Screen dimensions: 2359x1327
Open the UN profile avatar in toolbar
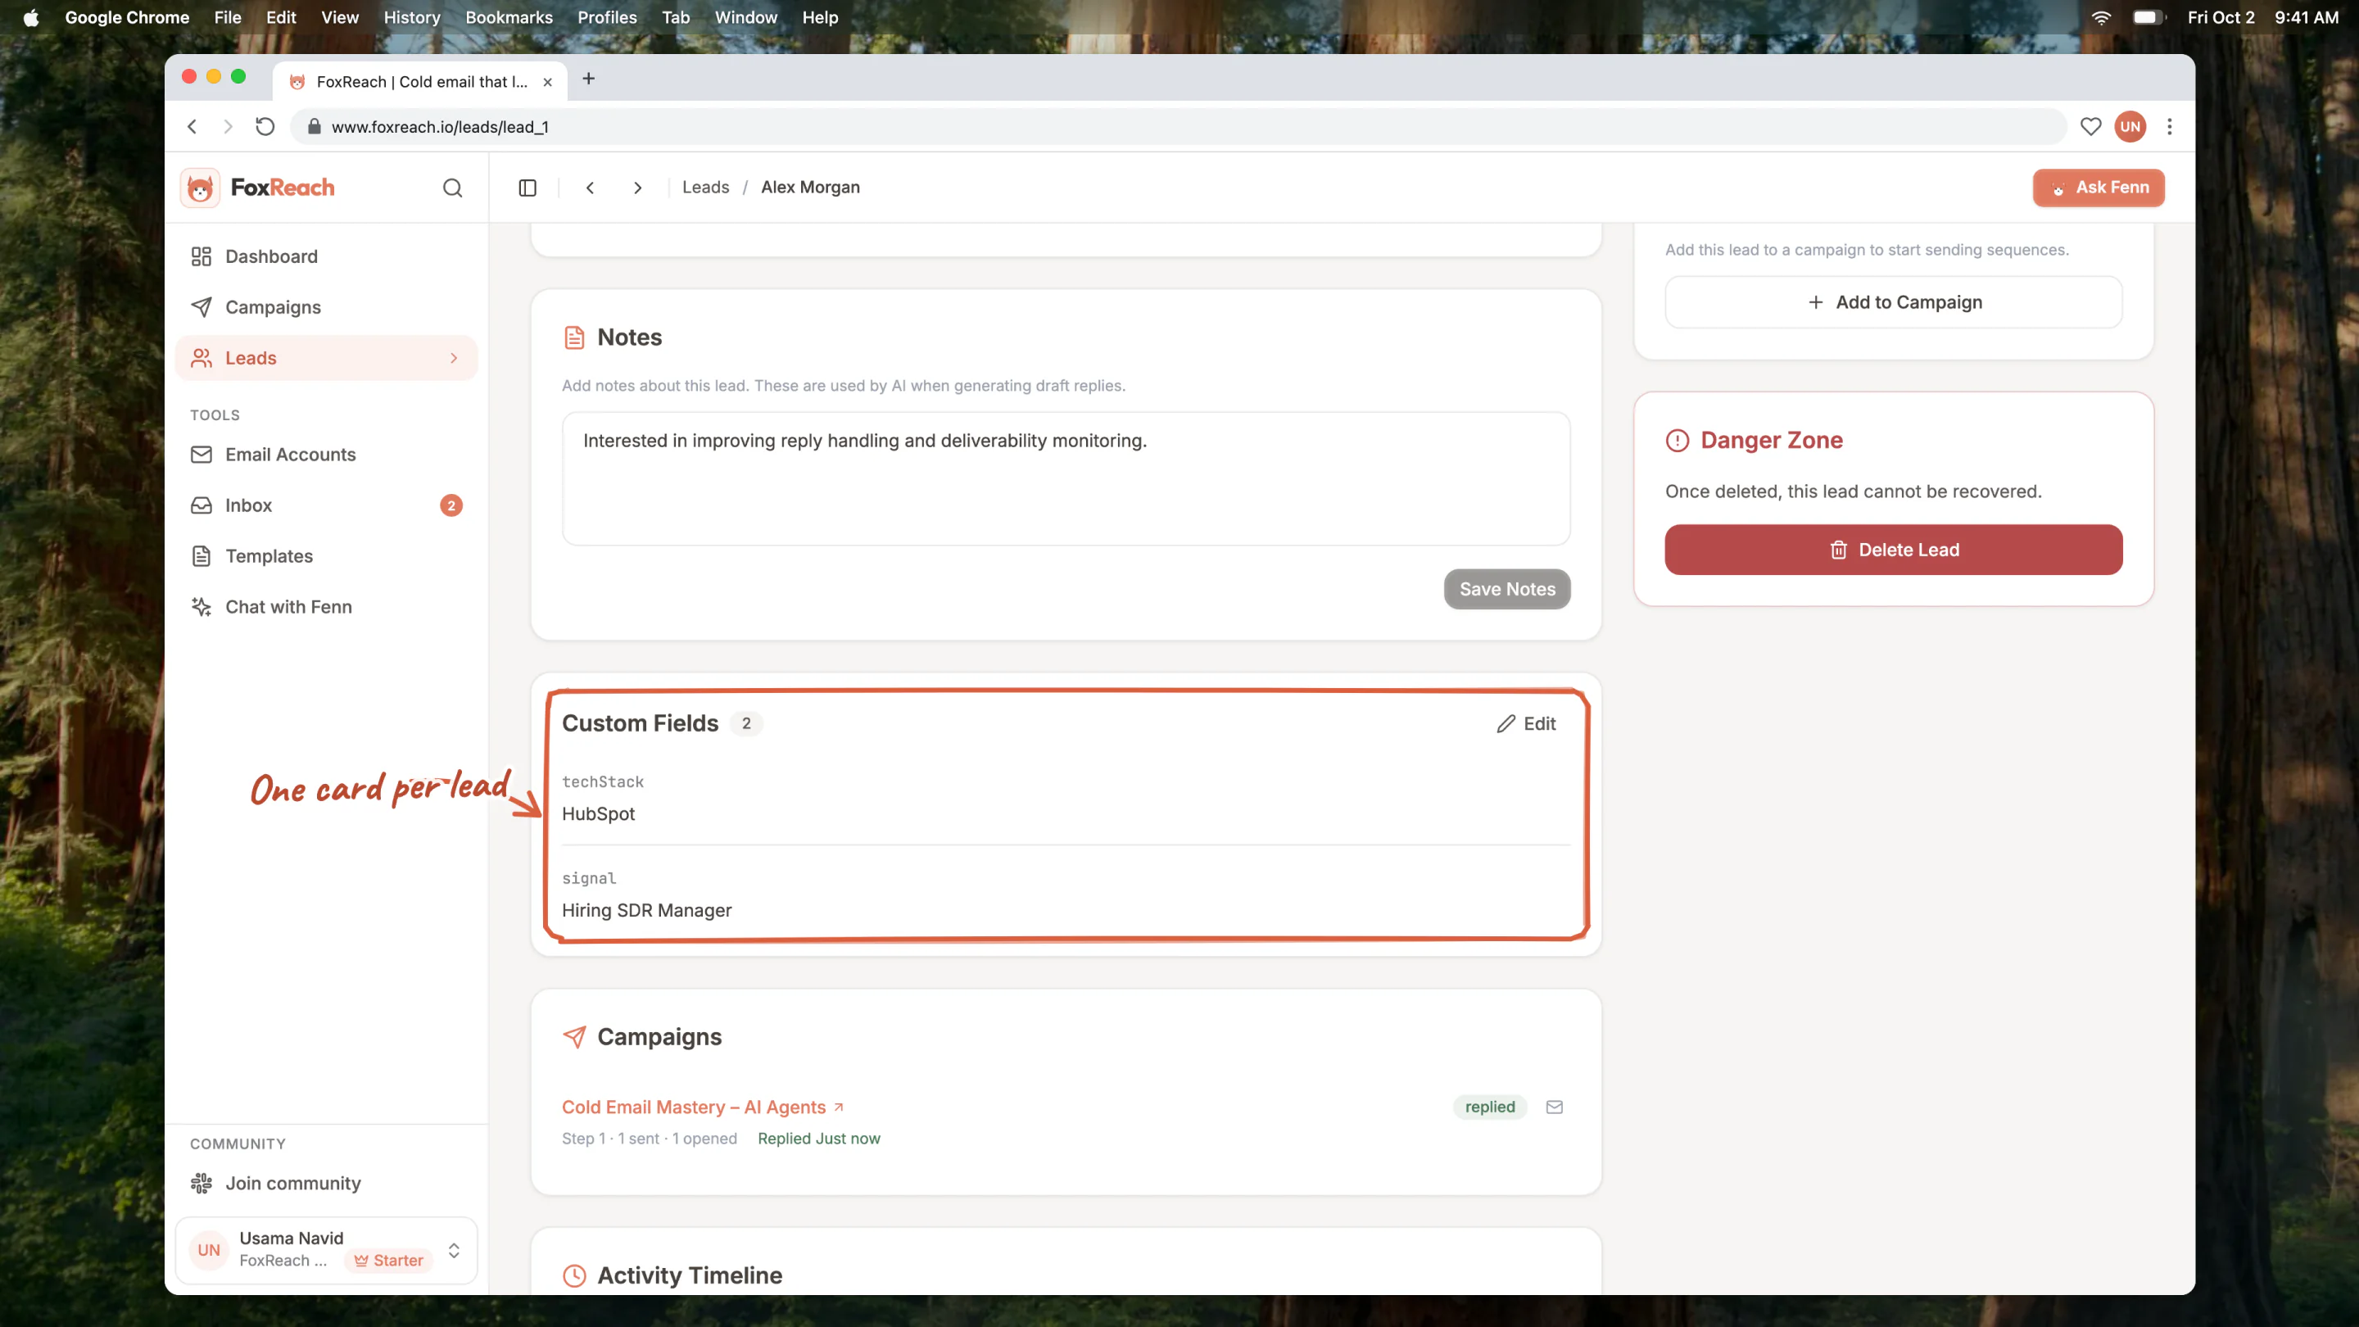tap(2130, 127)
